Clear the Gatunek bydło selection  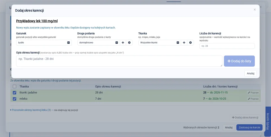point(68,42)
